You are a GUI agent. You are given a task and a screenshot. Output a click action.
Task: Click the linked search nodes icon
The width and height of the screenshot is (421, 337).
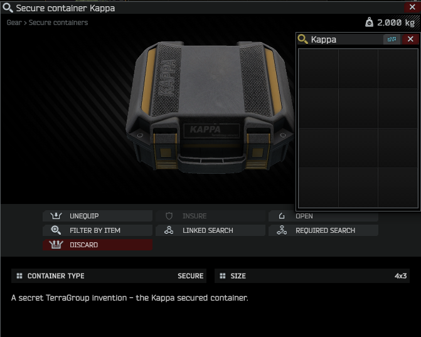coord(169,230)
